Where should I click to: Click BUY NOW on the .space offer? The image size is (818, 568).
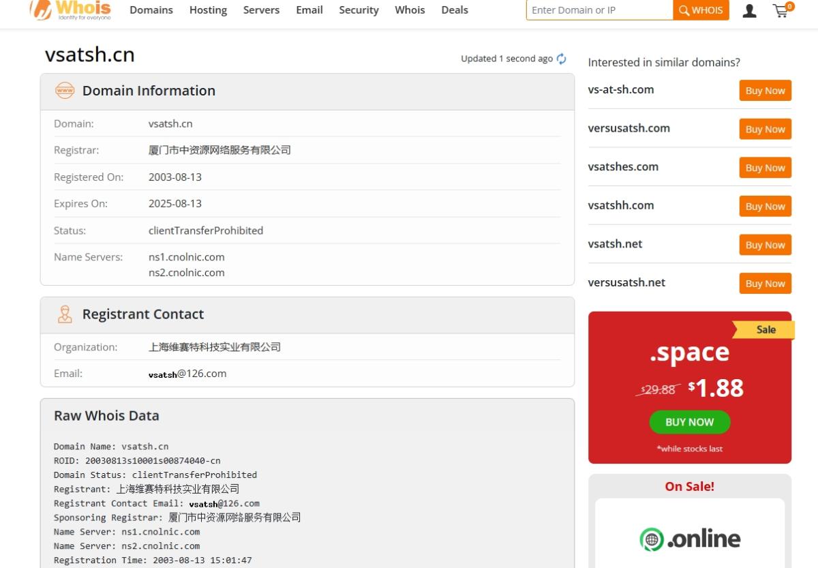[x=689, y=422]
